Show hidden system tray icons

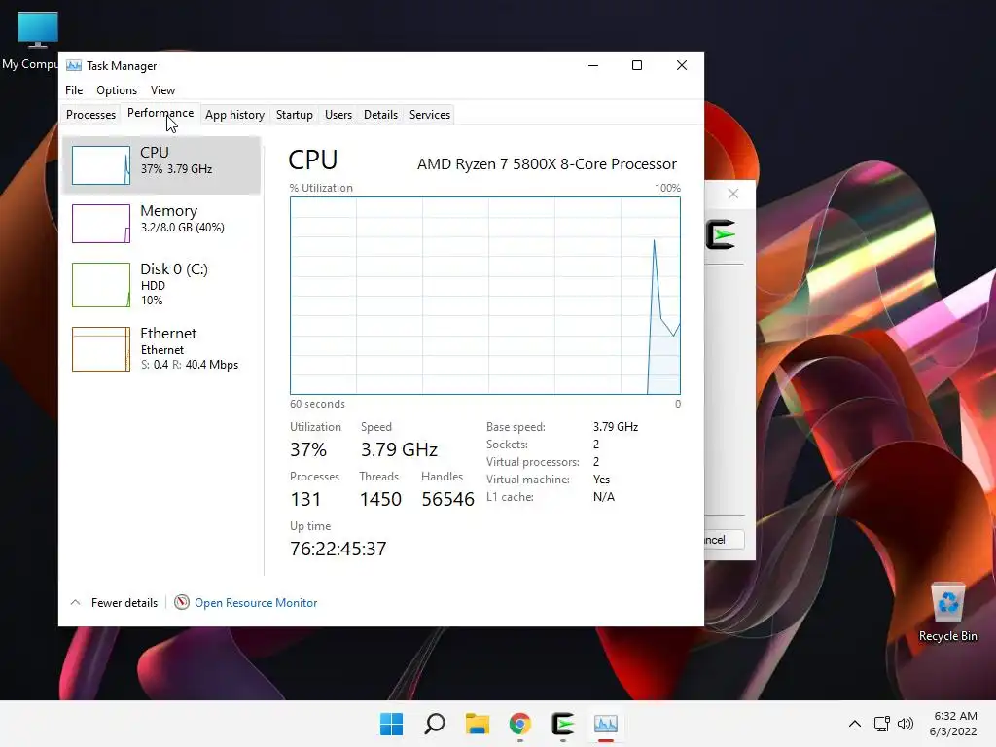(x=855, y=724)
